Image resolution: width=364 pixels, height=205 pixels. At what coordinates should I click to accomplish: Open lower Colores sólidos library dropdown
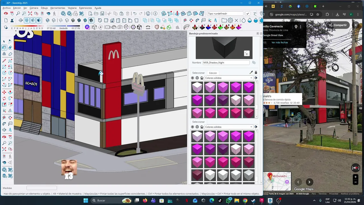tap(229, 127)
